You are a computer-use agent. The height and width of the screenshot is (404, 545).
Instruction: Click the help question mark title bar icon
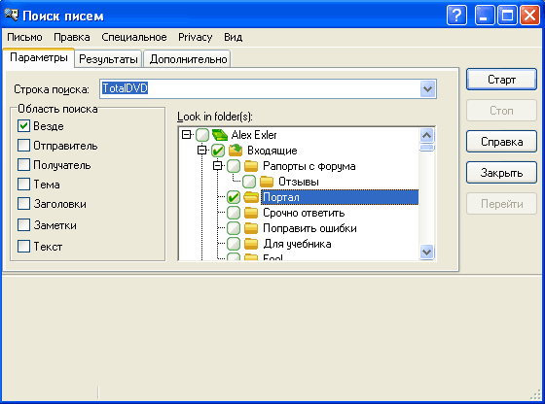coord(456,16)
